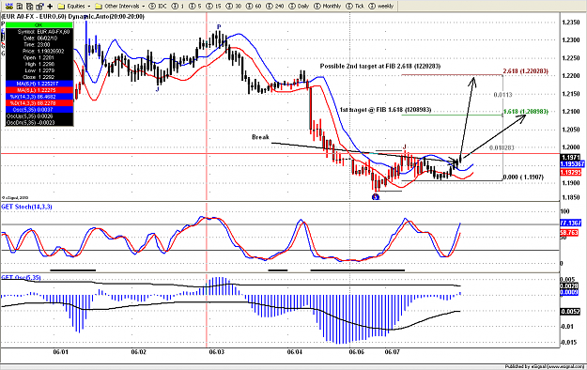Click the blue 1.195367 price marker
Viewport: 587px width, 370px height.
(572, 164)
